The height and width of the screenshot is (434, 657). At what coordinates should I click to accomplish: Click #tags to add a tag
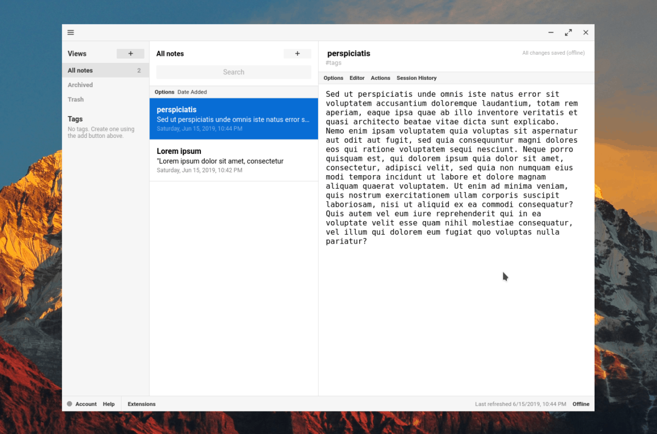(333, 62)
